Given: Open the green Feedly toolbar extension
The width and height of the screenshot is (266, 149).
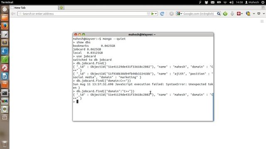Looking at the screenshot, I should point(225,14).
